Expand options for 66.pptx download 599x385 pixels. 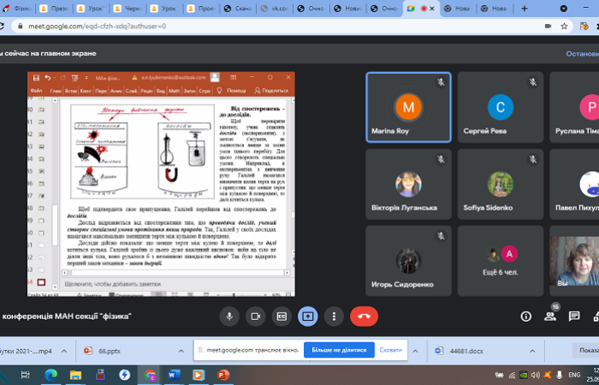181,351
